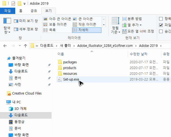Select the packages folder

pos(70,62)
